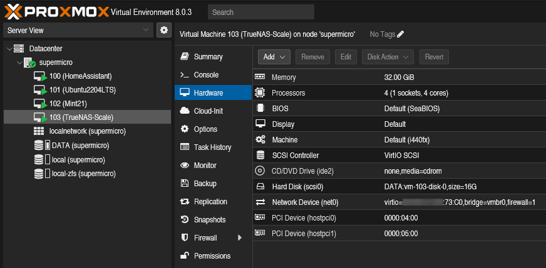Open the Snapshots tab

(x=213, y=220)
